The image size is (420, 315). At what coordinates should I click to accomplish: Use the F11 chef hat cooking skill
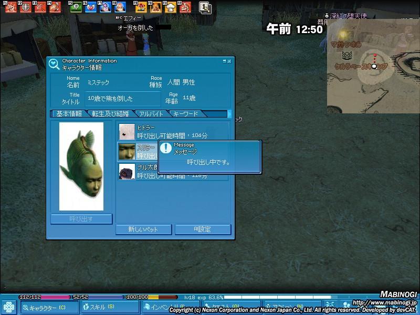(170, 7)
